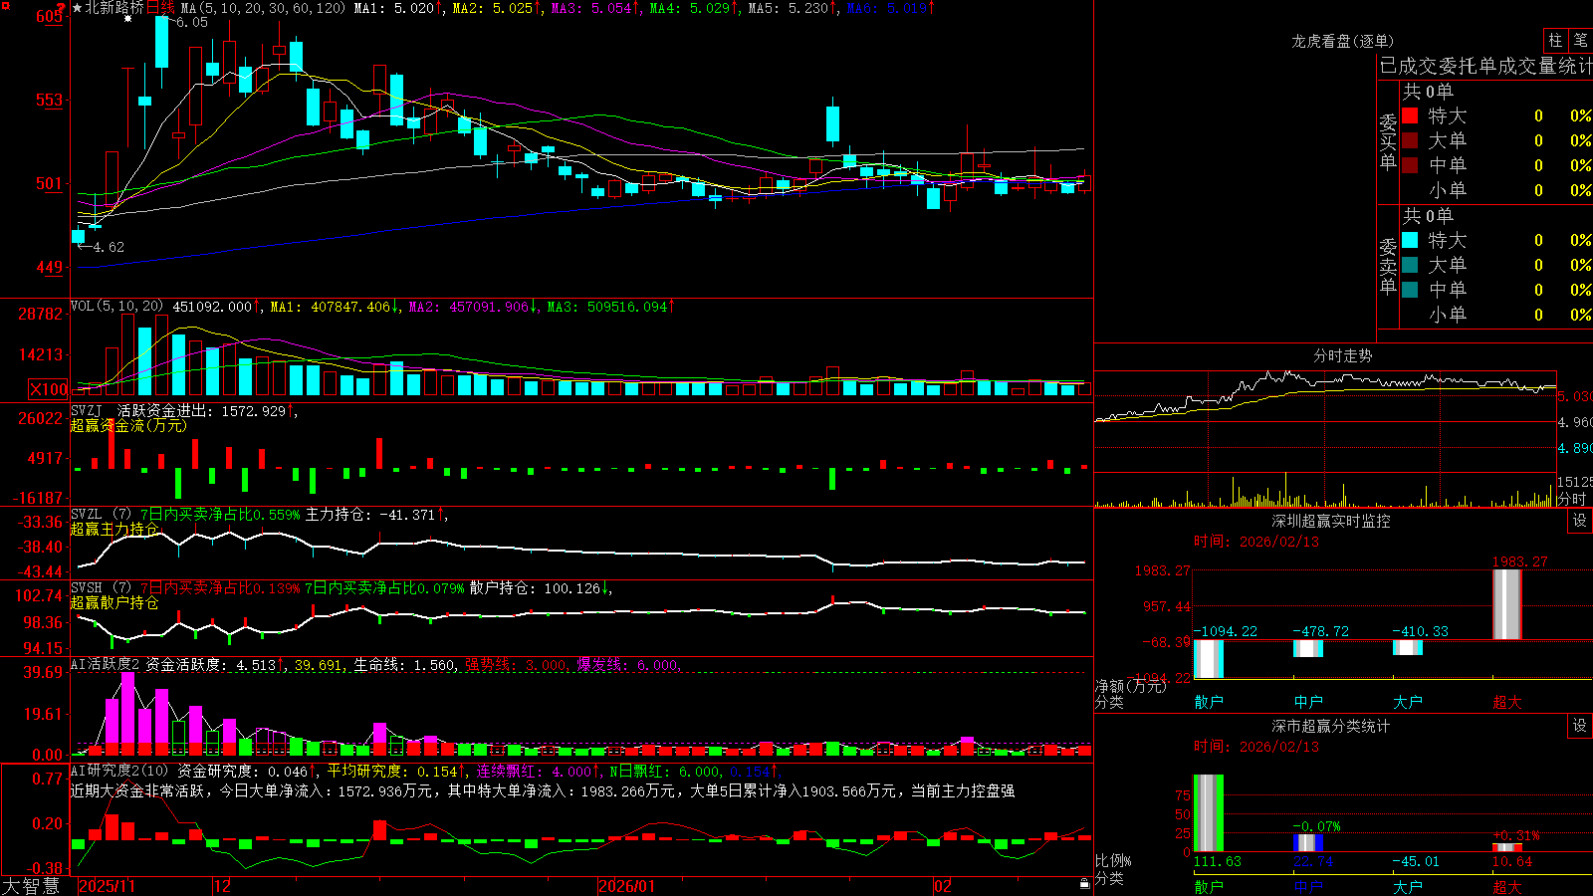Open settings 设 for 深市超赢分类统计
Image resolution: width=1593 pixels, height=896 pixels.
pyautogui.click(x=1580, y=726)
